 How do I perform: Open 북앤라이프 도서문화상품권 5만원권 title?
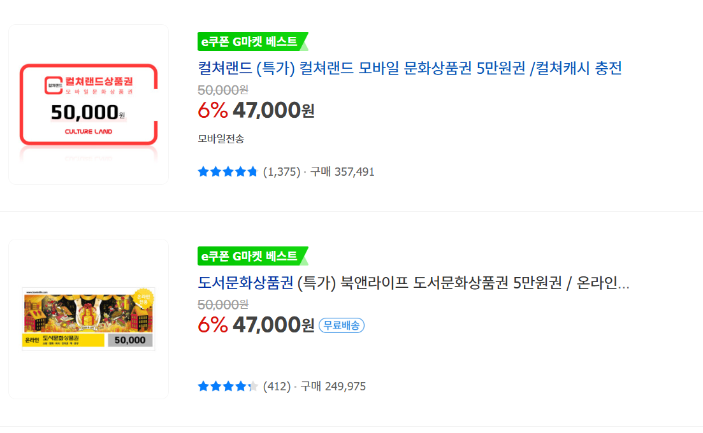point(463,283)
